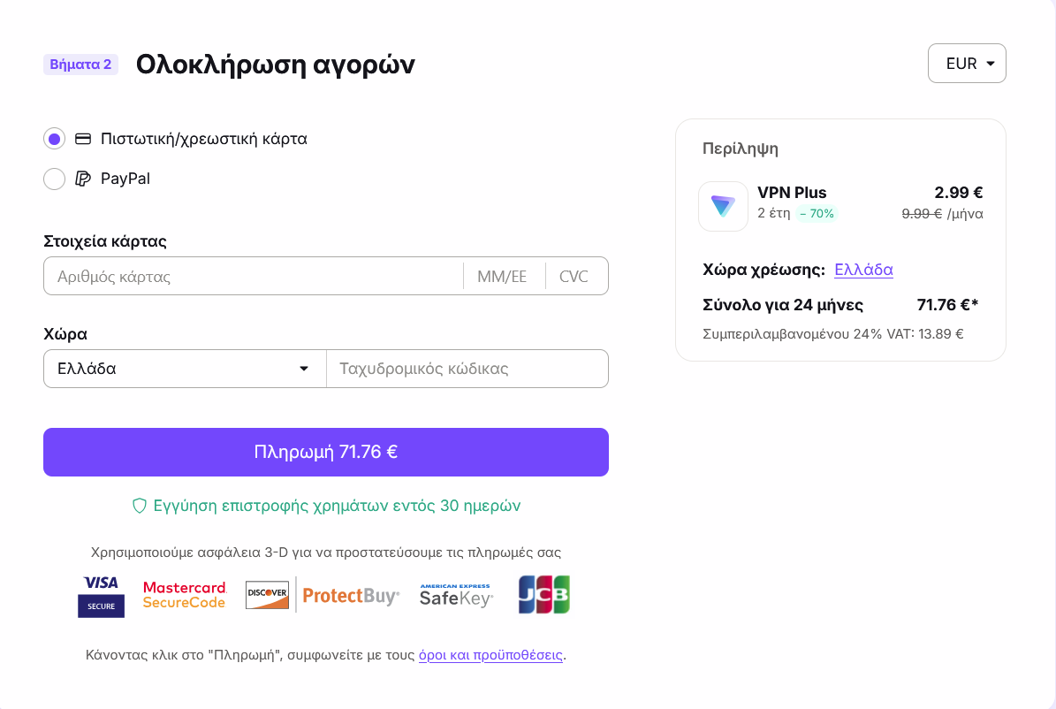Open the Ελλάδα country dropdown
The image size is (1056, 709).
[x=186, y=369]
